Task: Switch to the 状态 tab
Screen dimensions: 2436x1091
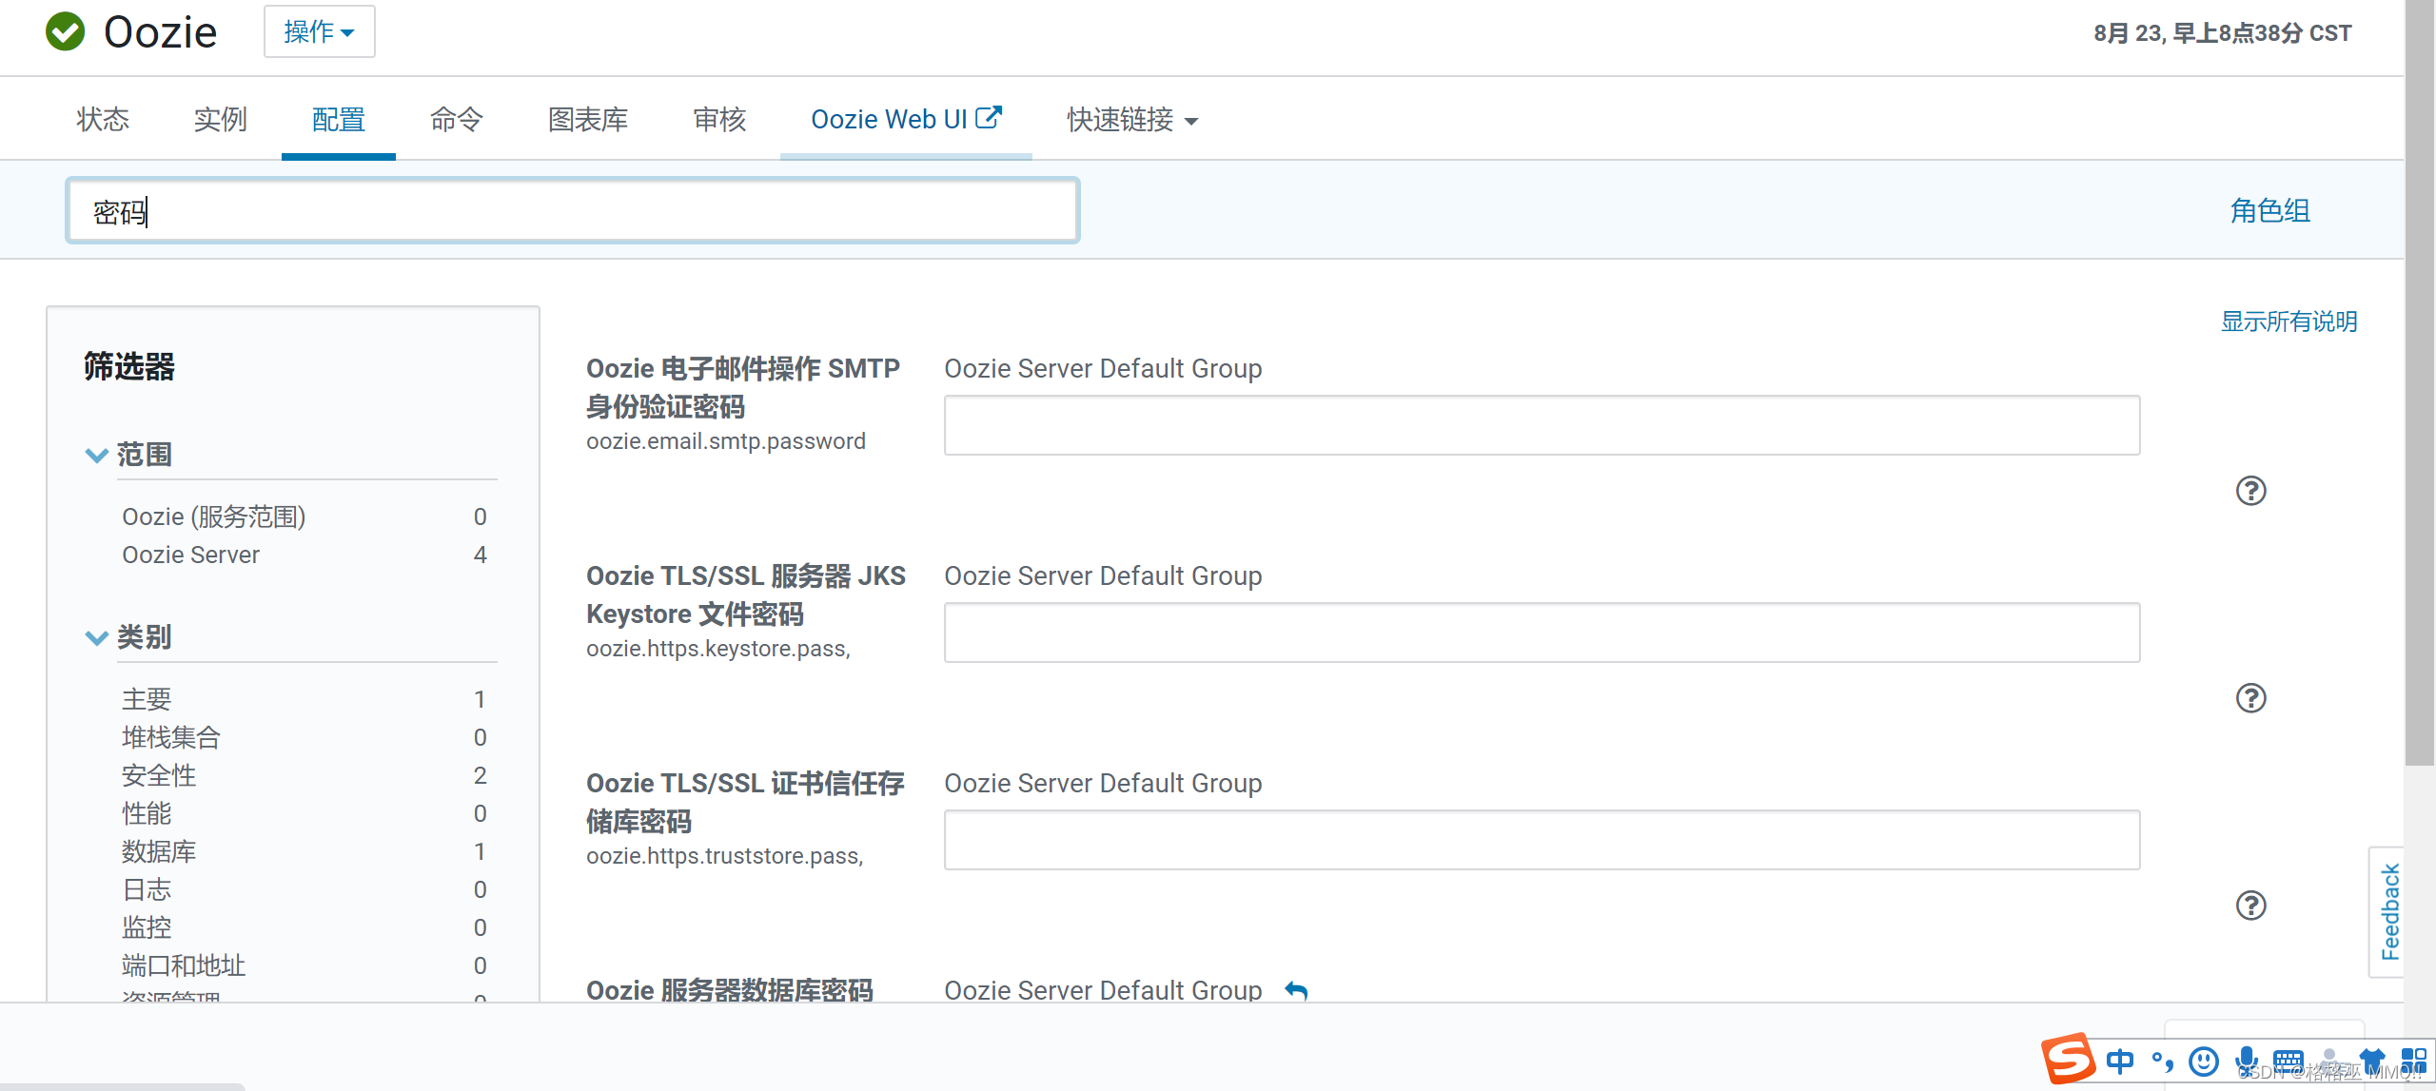Action: pos(103,120)
